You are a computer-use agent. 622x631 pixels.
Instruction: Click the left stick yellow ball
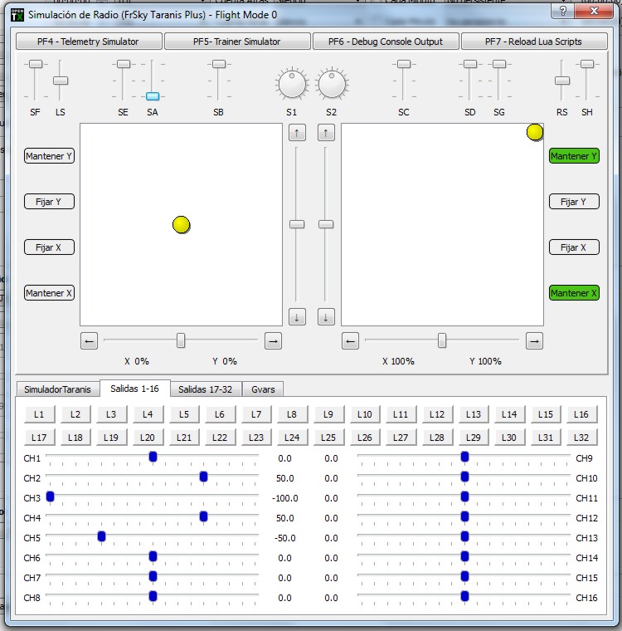(181, 224)
